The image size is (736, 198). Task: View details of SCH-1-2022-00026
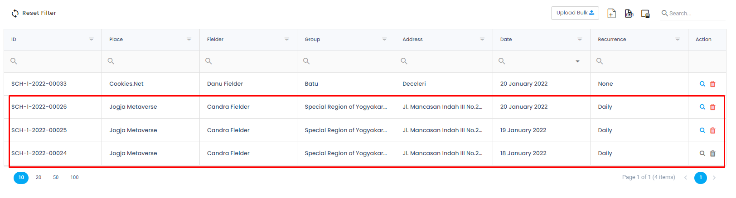(702, 107)
